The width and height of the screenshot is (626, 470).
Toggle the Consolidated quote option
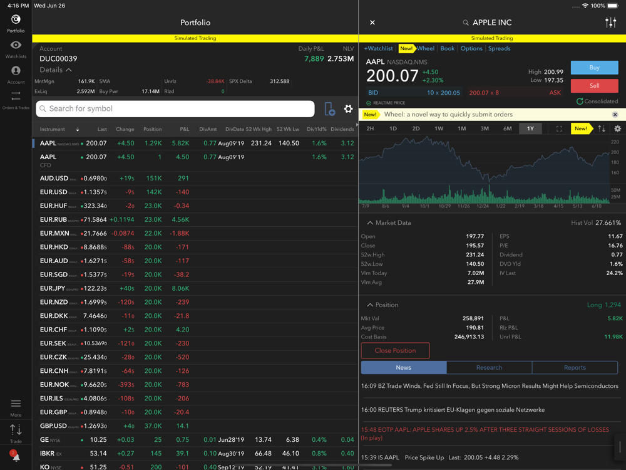[597, 102]
